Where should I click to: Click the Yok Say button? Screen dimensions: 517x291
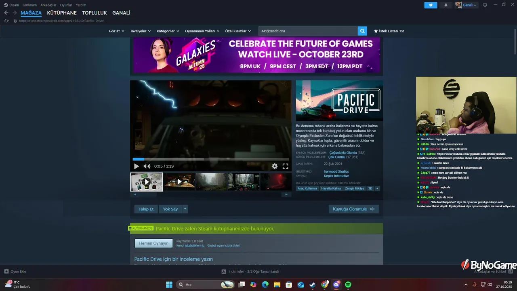170,209
